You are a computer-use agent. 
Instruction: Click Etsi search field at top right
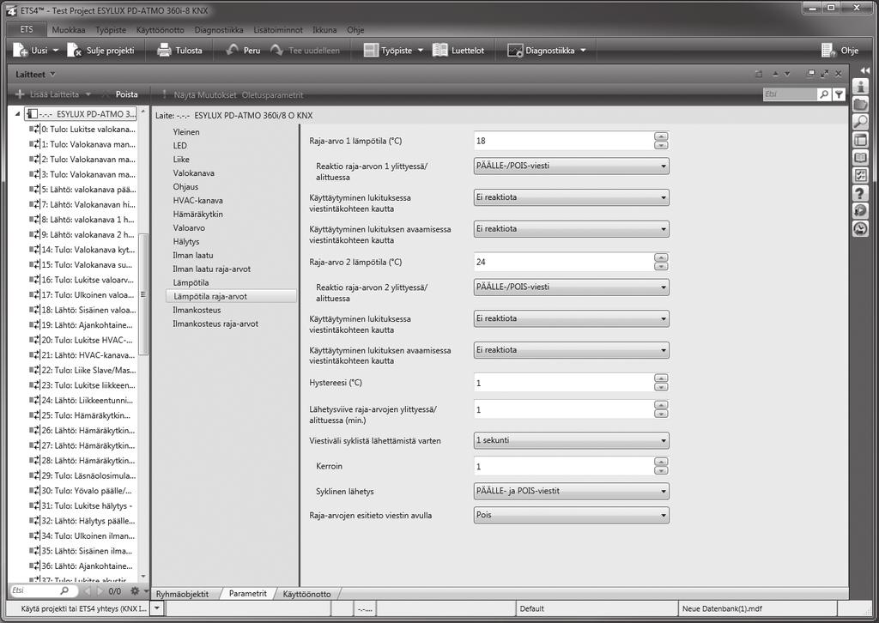click(790, 94)
